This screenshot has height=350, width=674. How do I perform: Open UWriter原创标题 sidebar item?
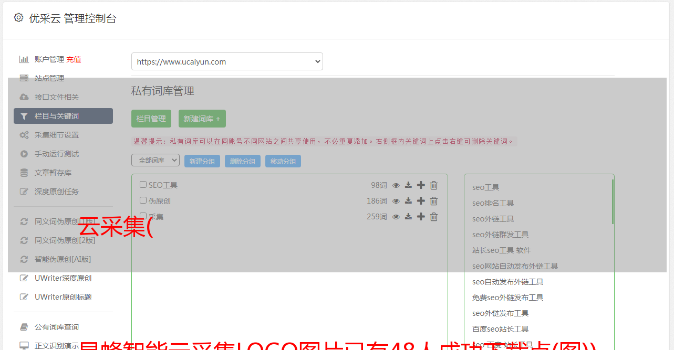(x=63, y=297)
